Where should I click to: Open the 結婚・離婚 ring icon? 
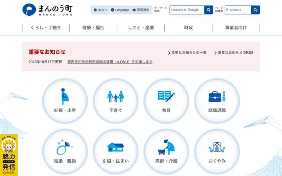tap(65, 151)
